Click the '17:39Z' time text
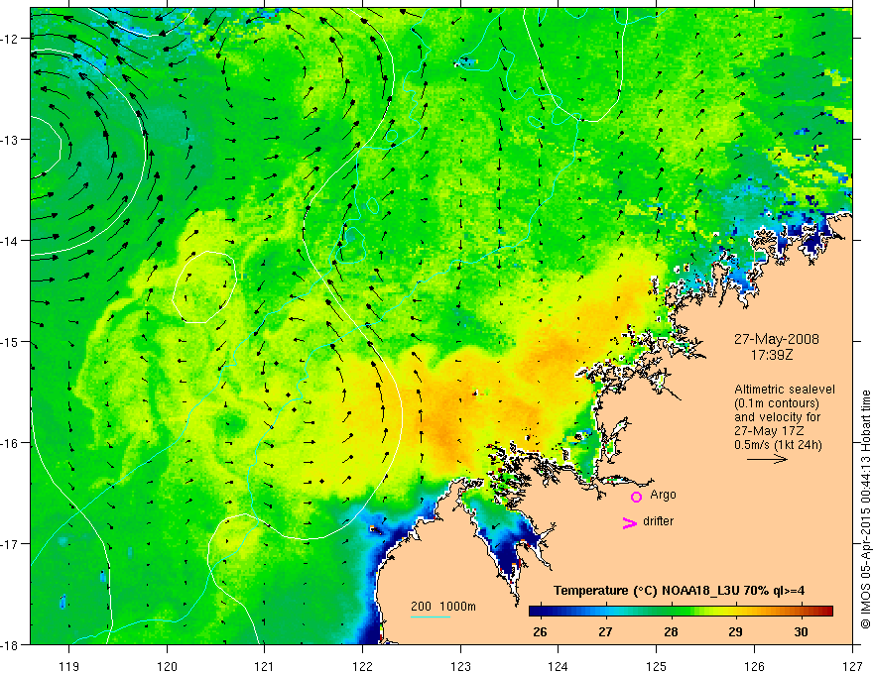The image size is (873, 674). [771, 354]
